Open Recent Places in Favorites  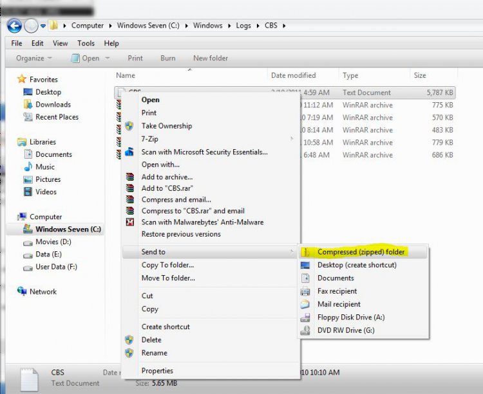click(x=57, y=117)
